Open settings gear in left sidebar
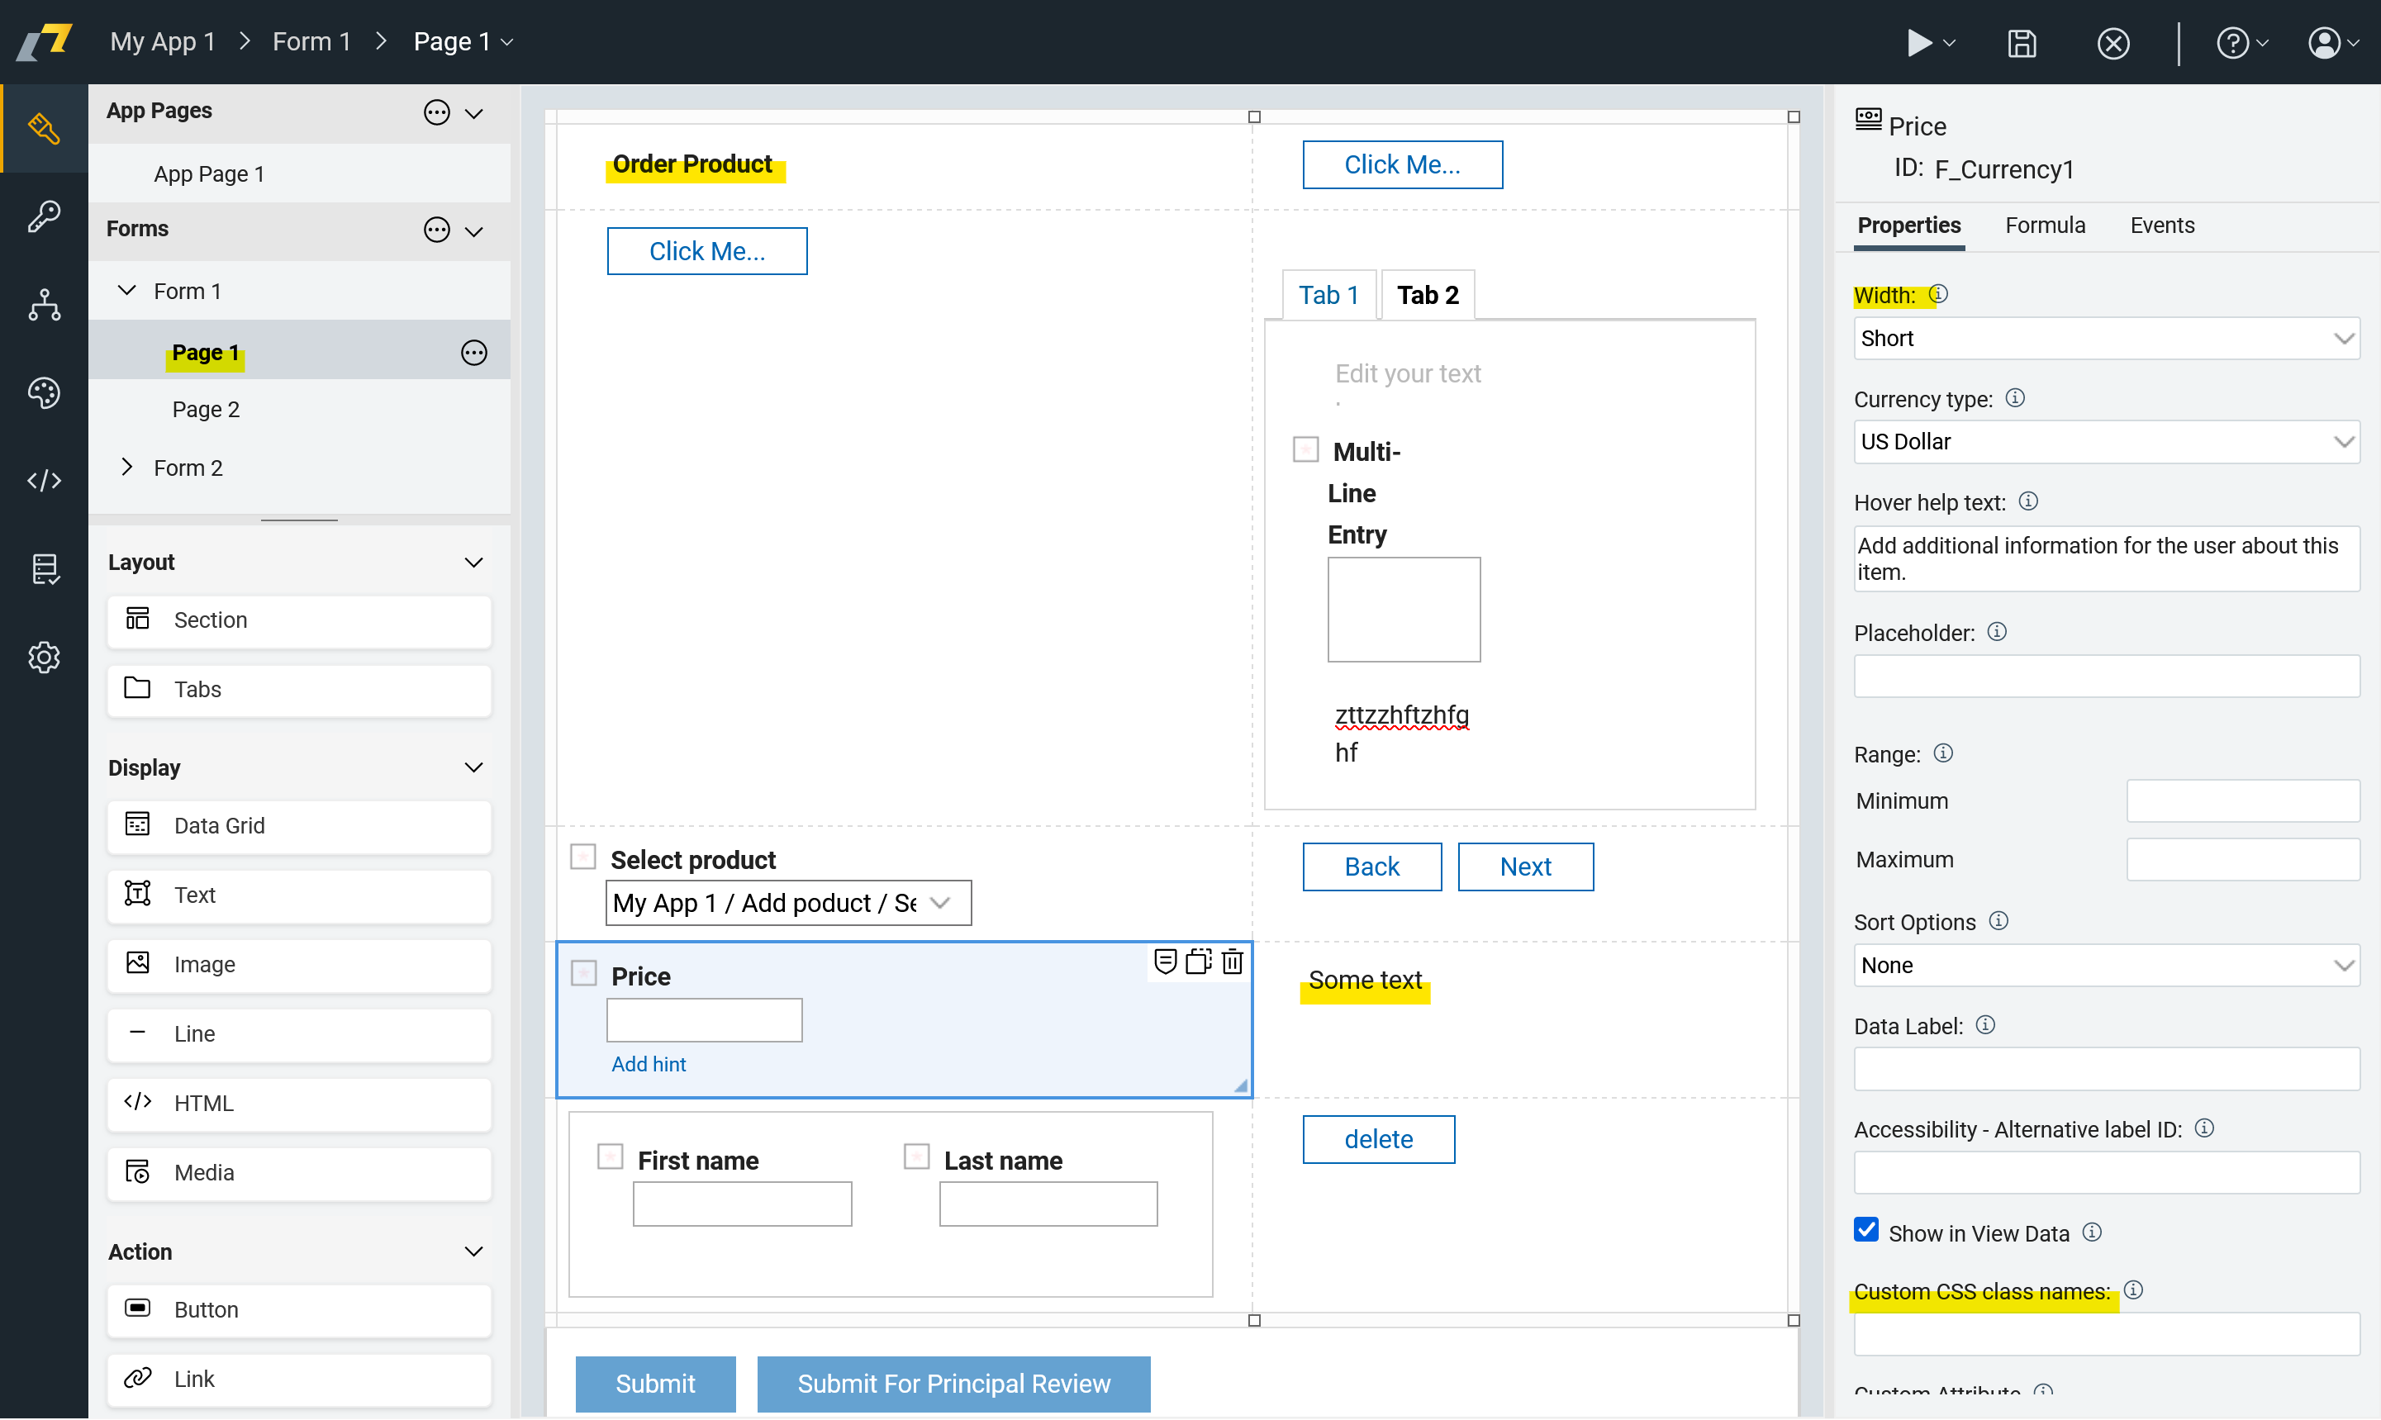 pos(44,658)
